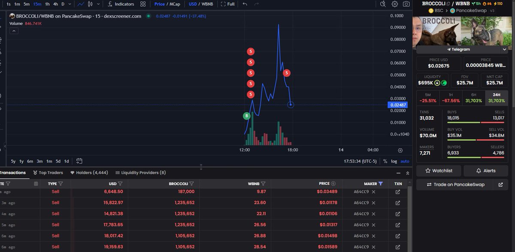Select the 1H stats period
Image resolution: width=515 pixels, height=252 pixels.
[x=451, y=97]
